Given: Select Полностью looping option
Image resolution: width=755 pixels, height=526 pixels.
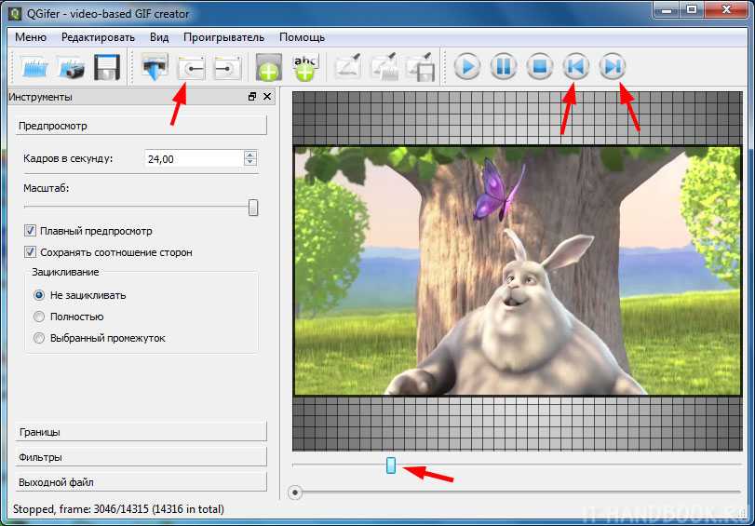Looking at the screenshot, I should (x=39, y=317).
